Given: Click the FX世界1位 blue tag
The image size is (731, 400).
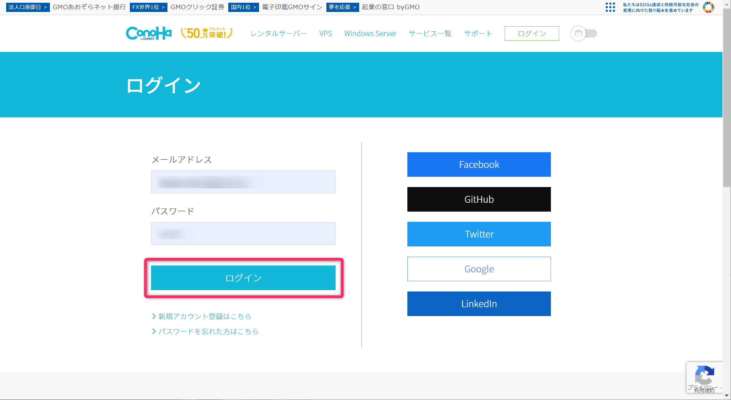Looking at the screenshot, I should (x=148, y=7).
